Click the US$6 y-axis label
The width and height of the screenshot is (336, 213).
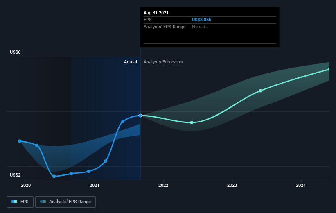15,52
